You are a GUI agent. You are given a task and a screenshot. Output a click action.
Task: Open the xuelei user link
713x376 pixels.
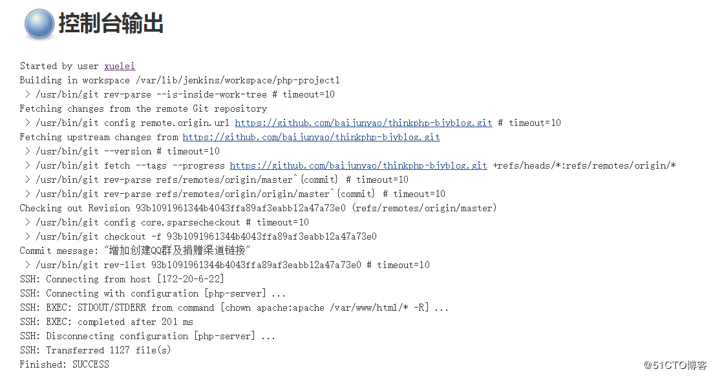pyautogui.click(x=119, y=66)
